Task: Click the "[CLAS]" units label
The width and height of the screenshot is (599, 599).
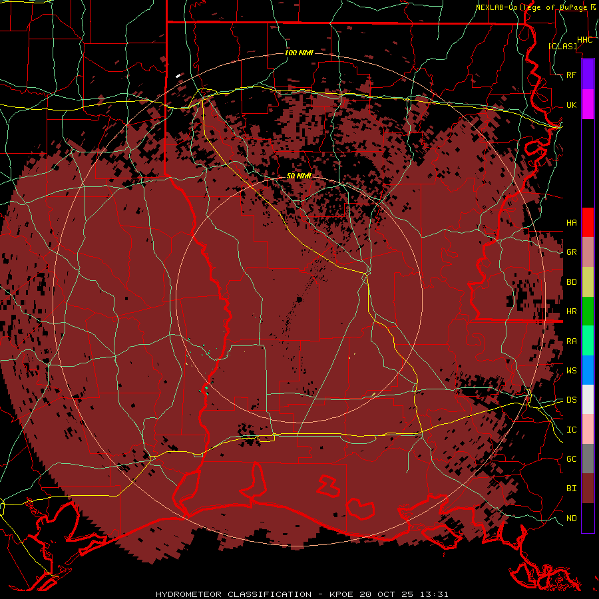Action: pos(562,46)
